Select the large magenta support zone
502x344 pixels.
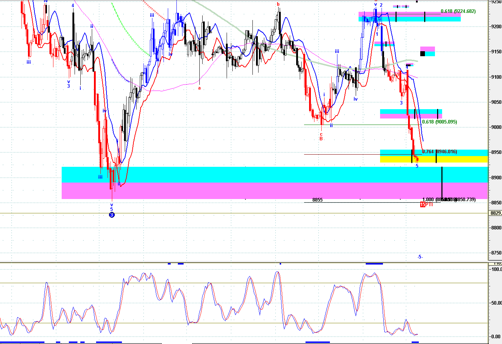(251, 190)
